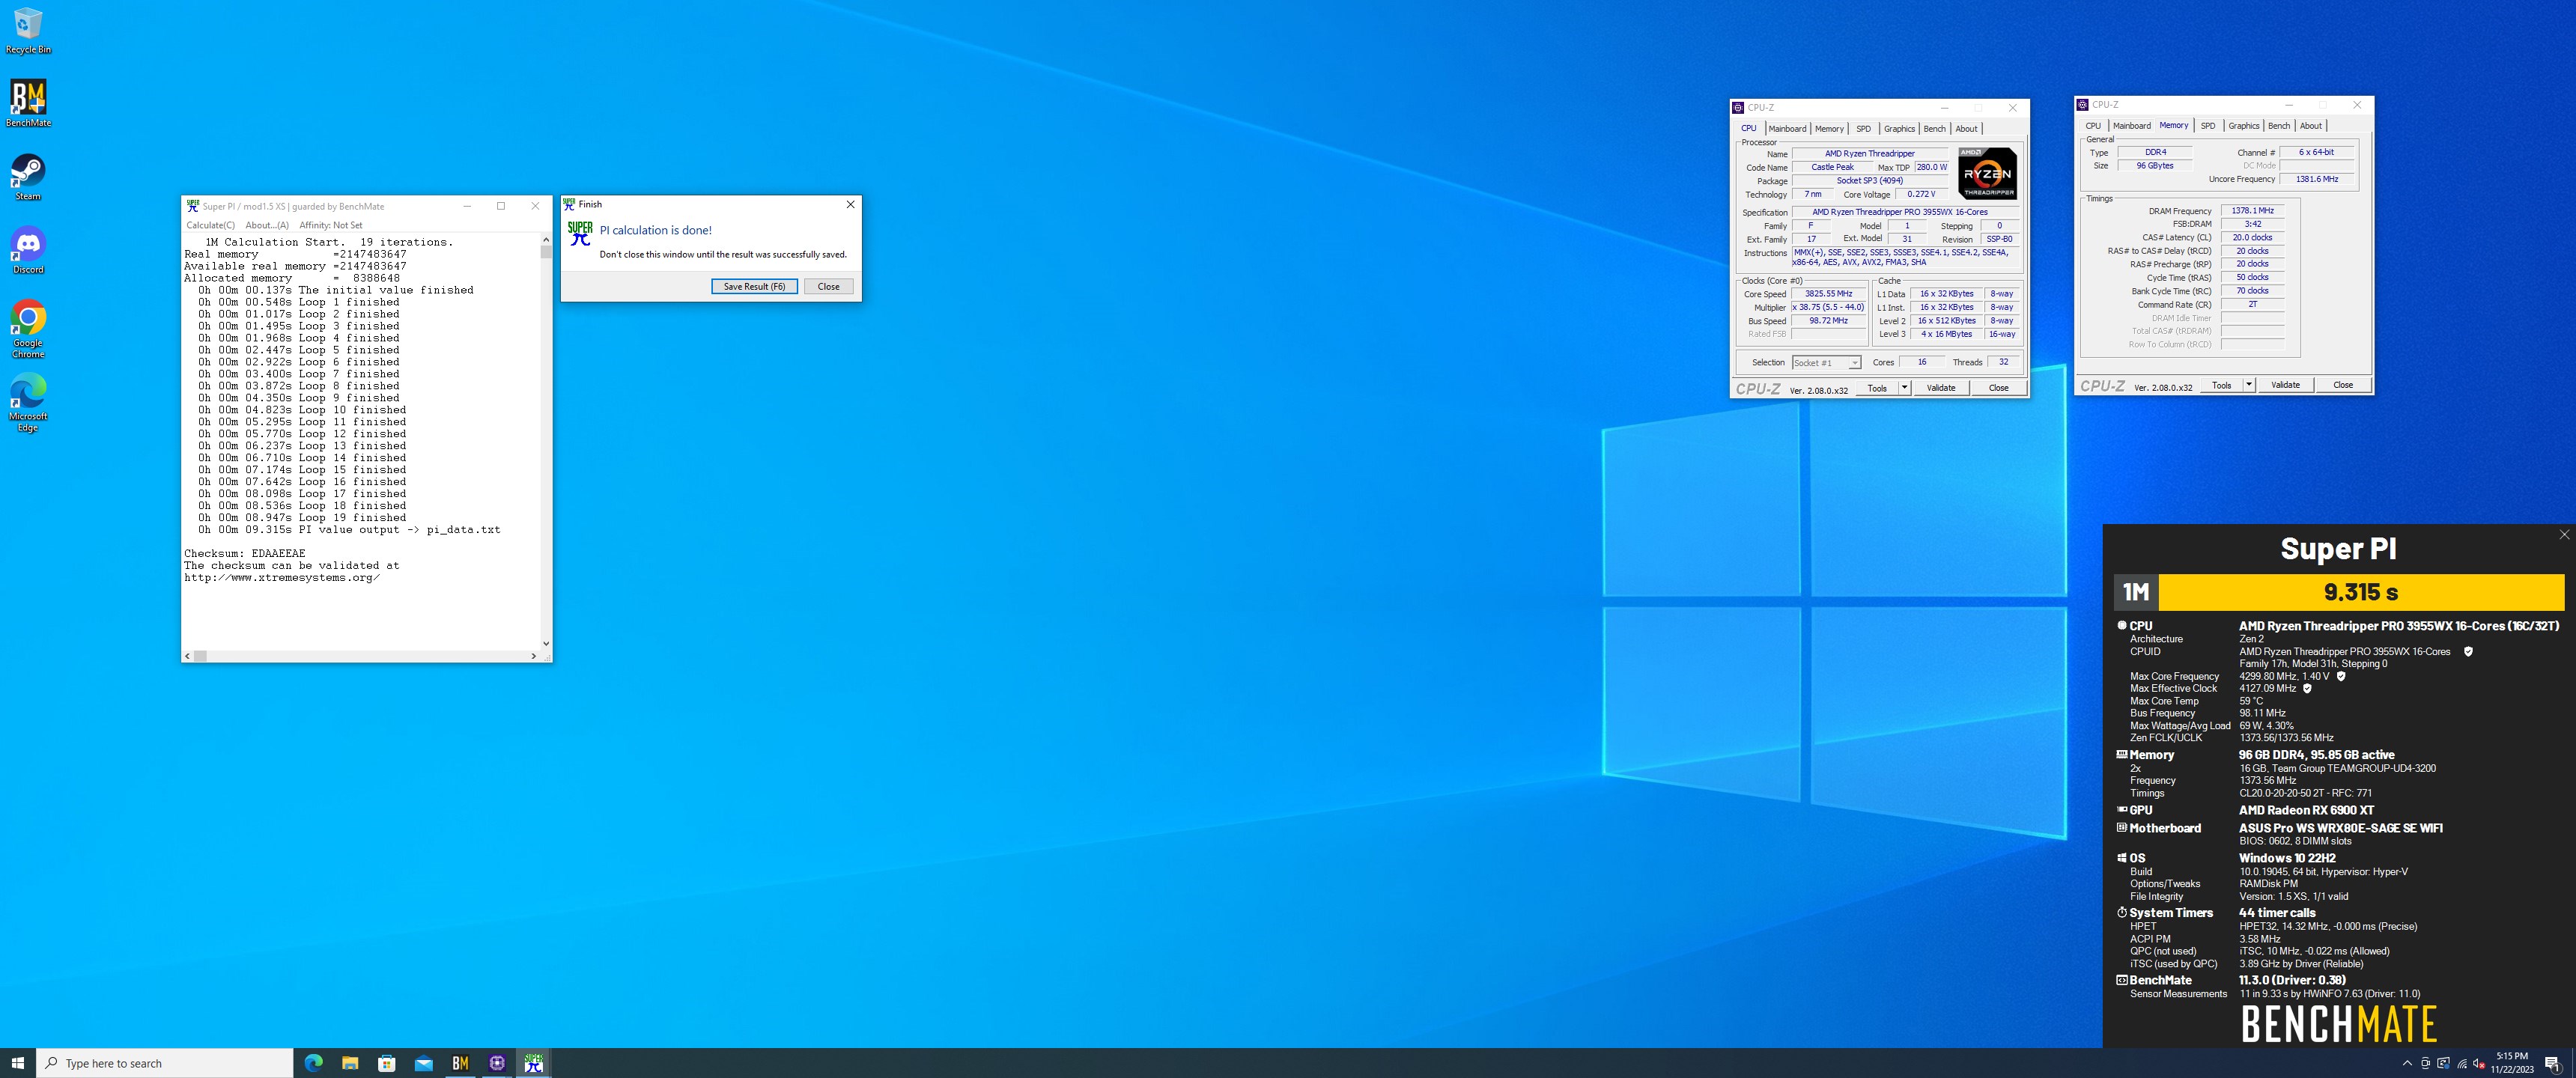This screenshot has width=2576, height=1078.
Task: Click the CAS# Latency 20.0 clocks value
Action: (2252, 238)
